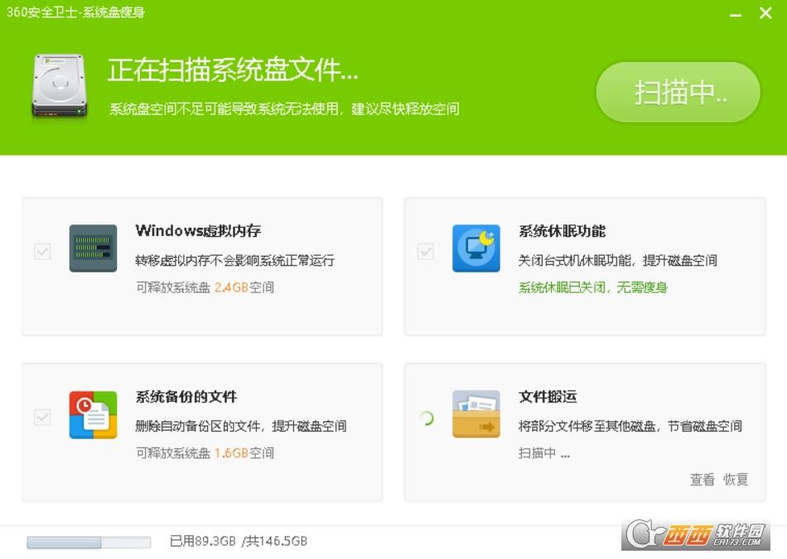Screen dimensions: 787x559
Task: Click the green 系统休眠已关闭，无需瘦身 status
Action: pyautogui.click(x=593, y=287)
